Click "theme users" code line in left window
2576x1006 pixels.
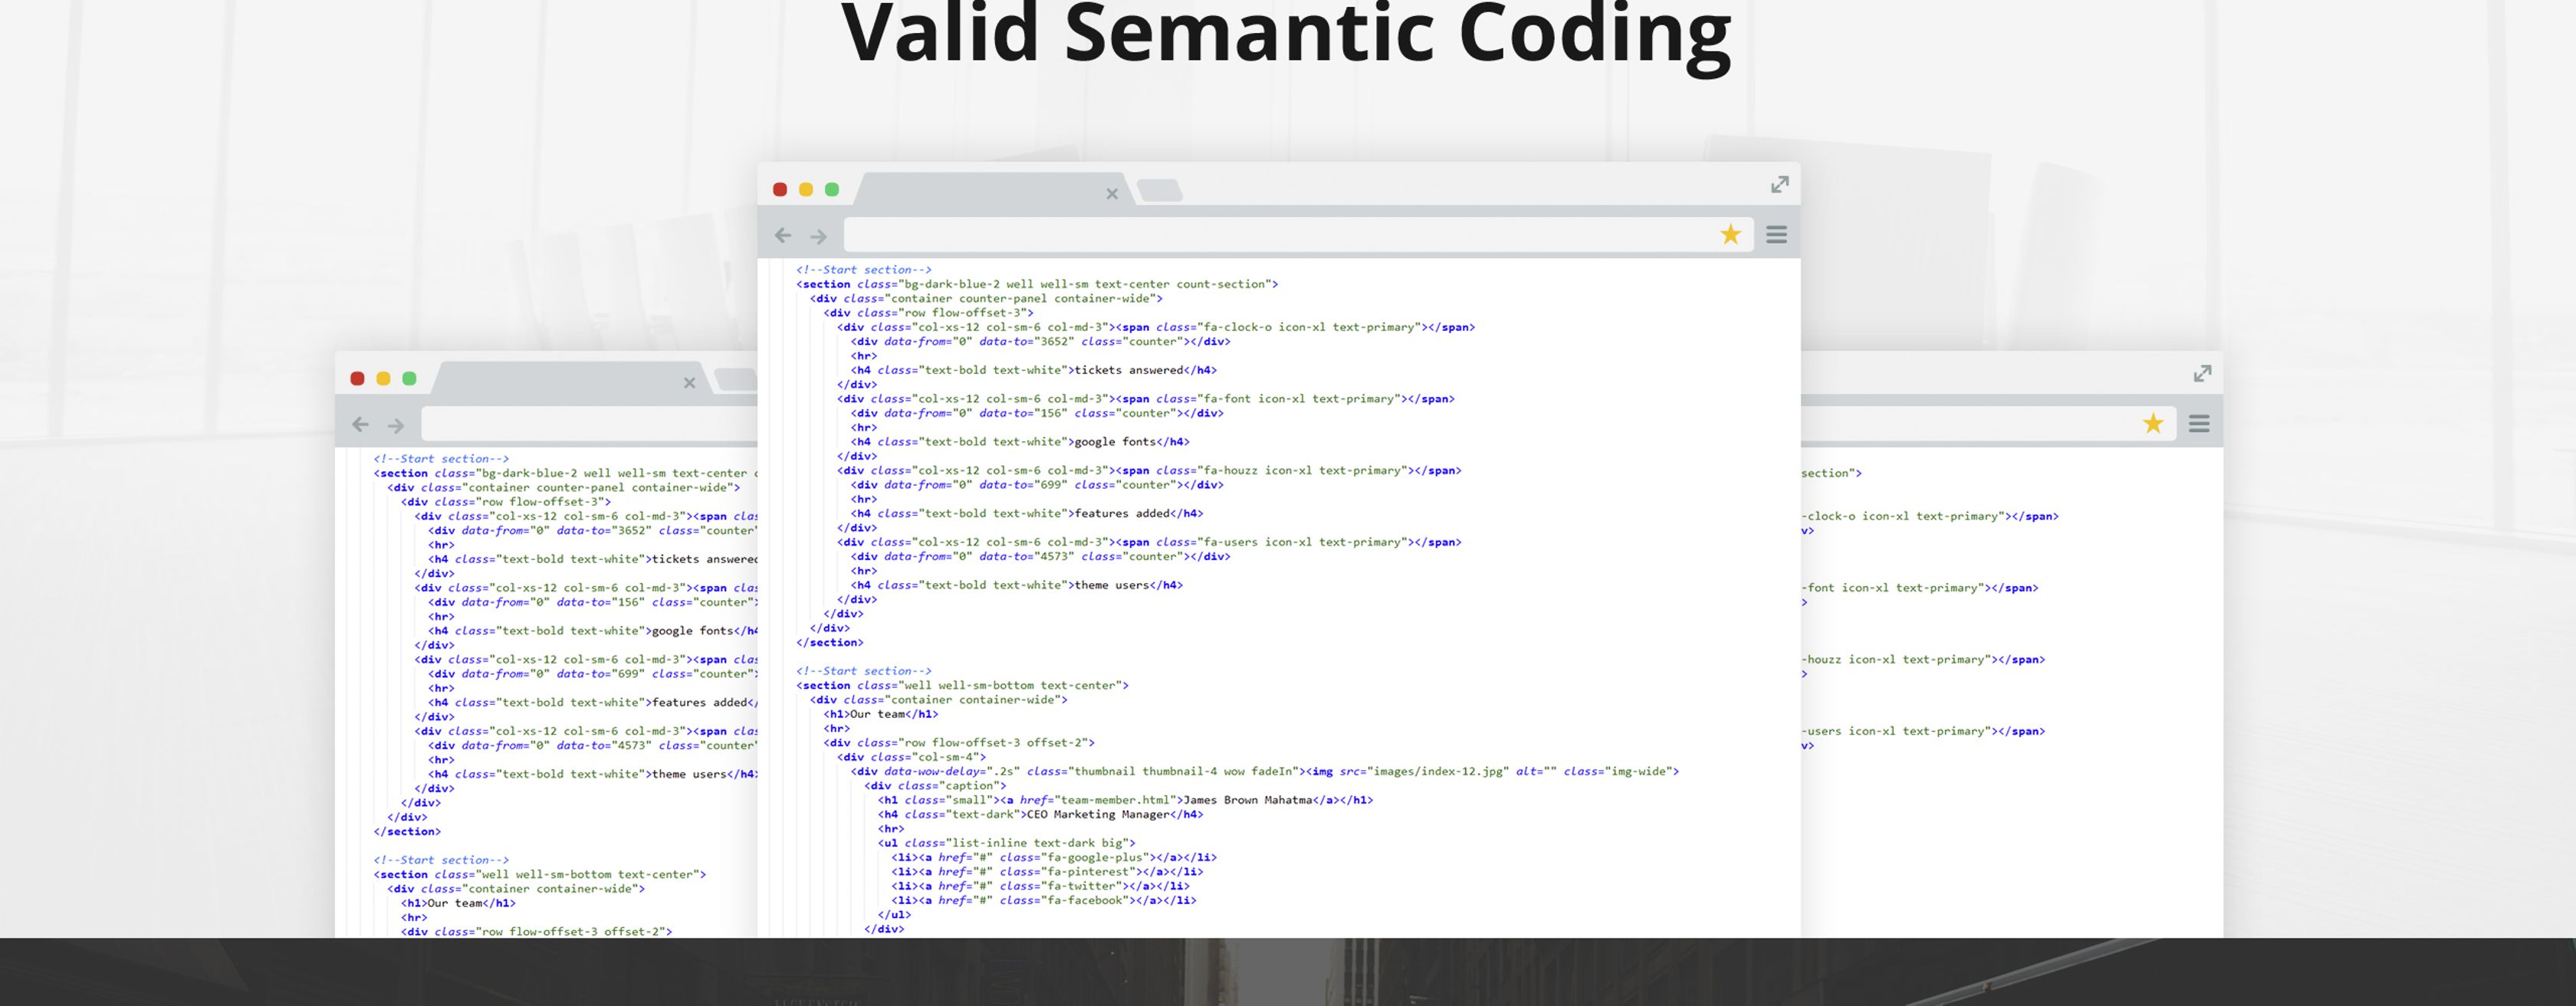pos(593,775)
